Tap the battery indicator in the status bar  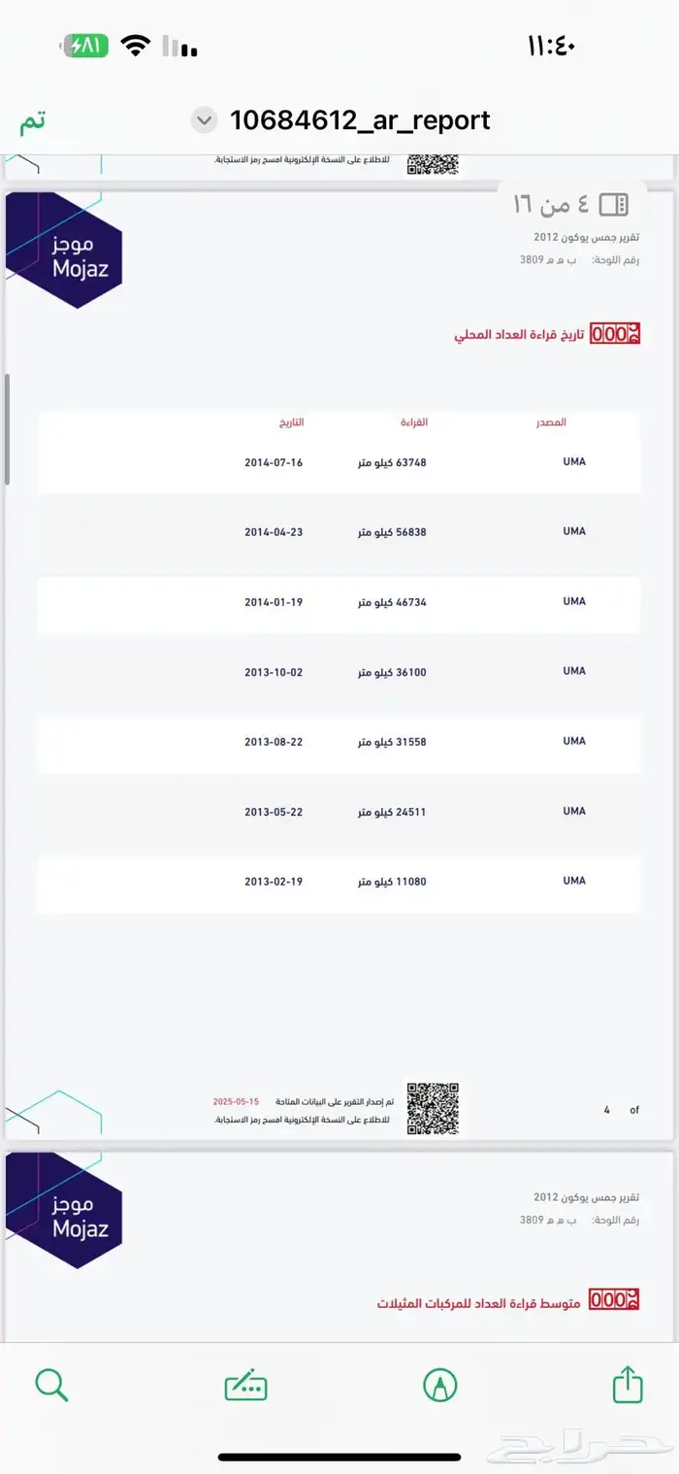[x=87, y=46]
